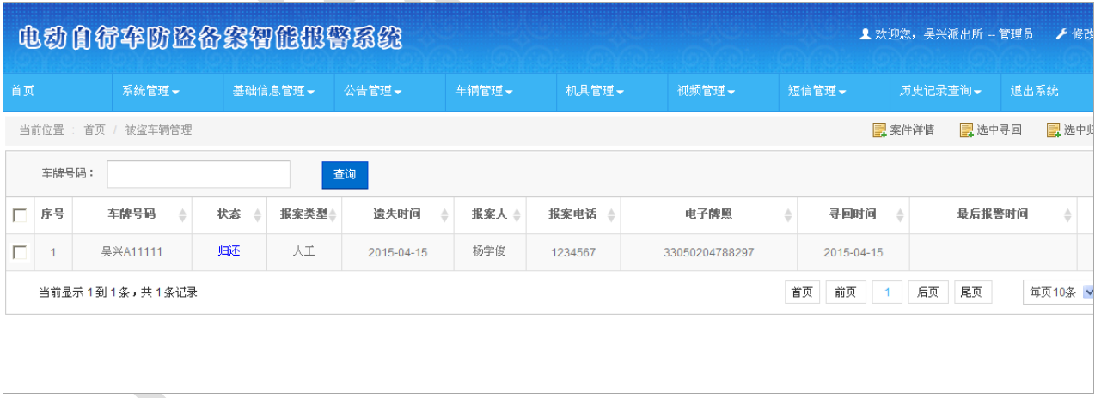Tick the checkbox for row 吴兴A11111
This screenshot has width=1095, height=398.
[20, 252]
